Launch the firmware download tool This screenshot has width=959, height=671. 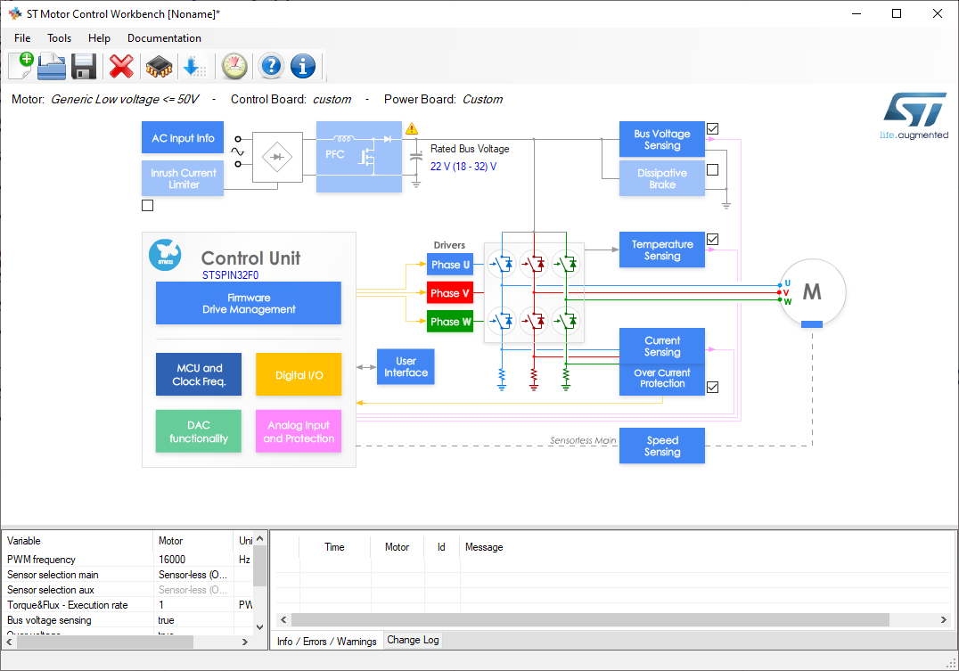point(195,65)
